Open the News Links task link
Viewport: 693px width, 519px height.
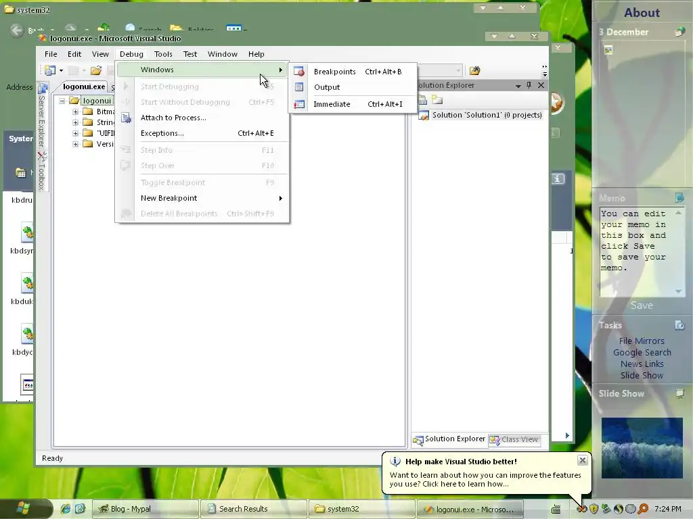[x=642, y=364]
